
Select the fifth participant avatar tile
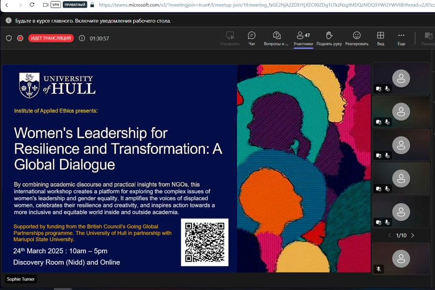coord(401,212)
